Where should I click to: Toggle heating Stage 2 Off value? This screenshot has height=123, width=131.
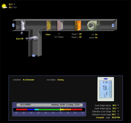pyautogui.click(x=80, y=37)
